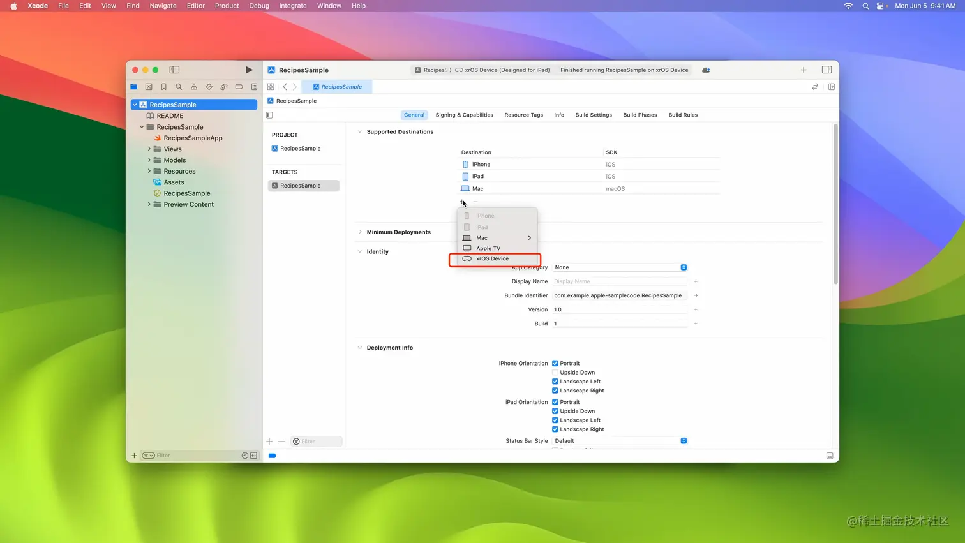Expand the Preview Content folder
The height and width of the screenshot is (543, 965).
click(149, 204)
